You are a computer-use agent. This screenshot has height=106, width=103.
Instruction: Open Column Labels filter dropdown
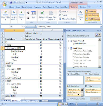click(41, 33)
